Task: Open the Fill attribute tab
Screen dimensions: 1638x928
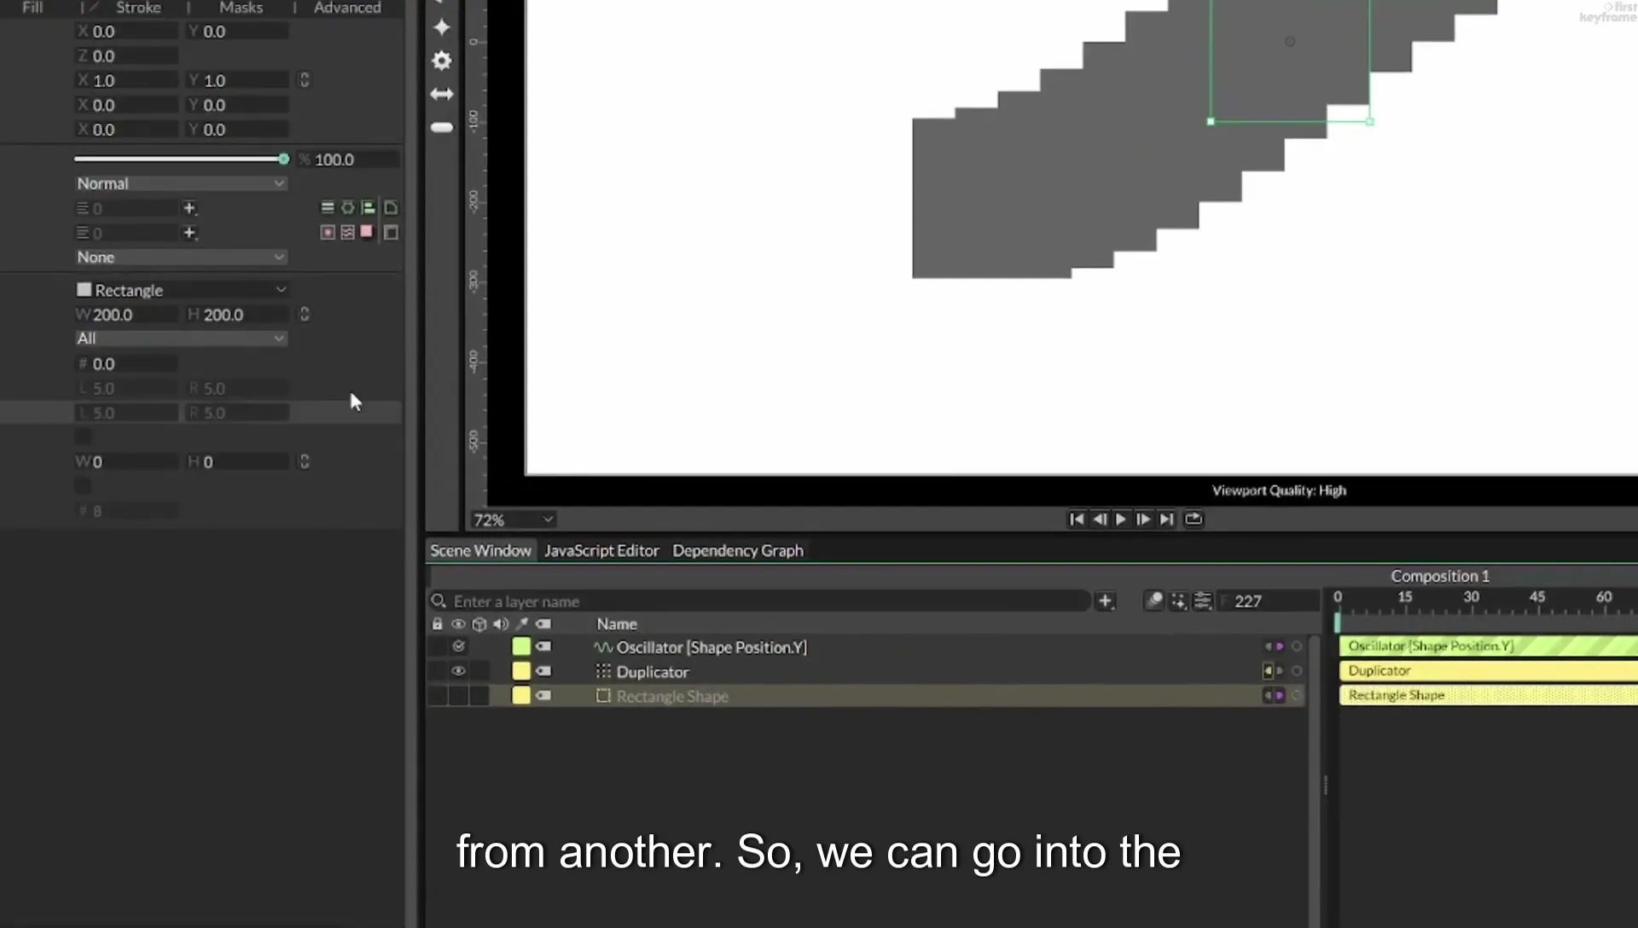Action: tap(32, 8)
